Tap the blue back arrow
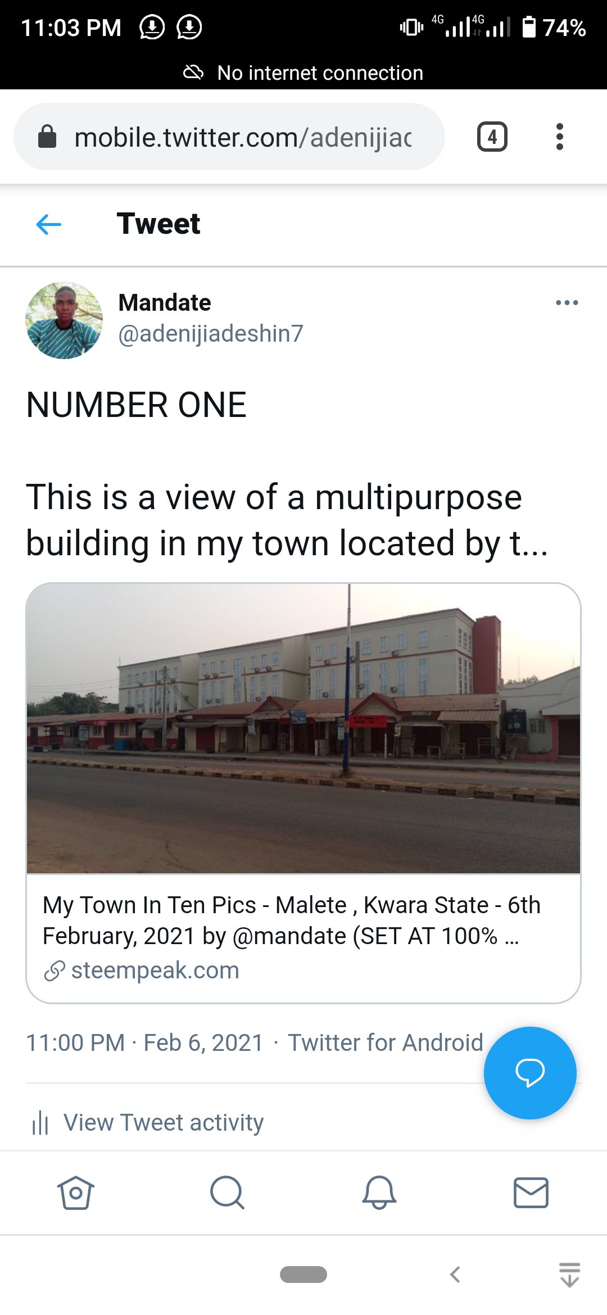 (x=49, y=224)
